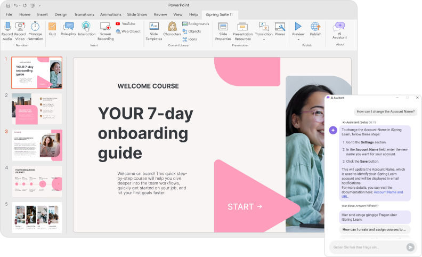422x257 pixels.
Task: Close the AI Assistant window
Action: pos(417,98)
